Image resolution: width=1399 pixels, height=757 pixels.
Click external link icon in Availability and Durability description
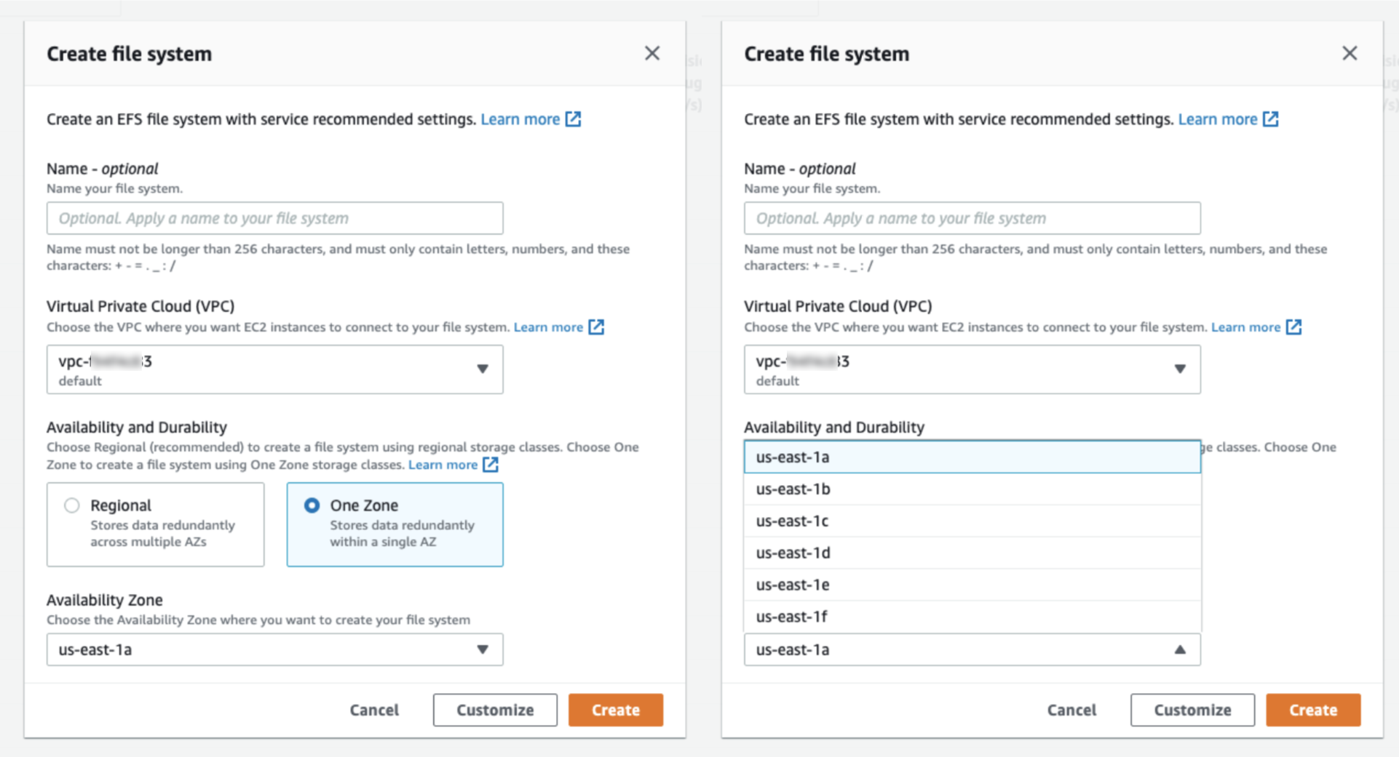pos(491,464)
